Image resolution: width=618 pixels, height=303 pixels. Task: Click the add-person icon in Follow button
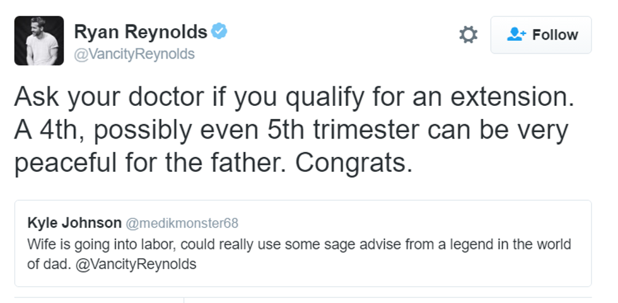516,35
